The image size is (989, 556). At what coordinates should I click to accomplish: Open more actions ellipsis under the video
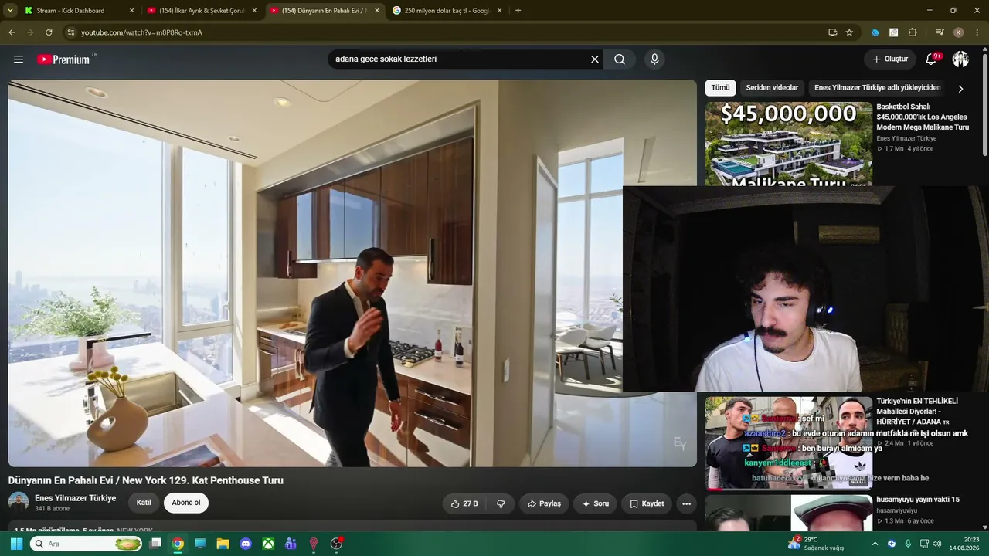point(686,503)
